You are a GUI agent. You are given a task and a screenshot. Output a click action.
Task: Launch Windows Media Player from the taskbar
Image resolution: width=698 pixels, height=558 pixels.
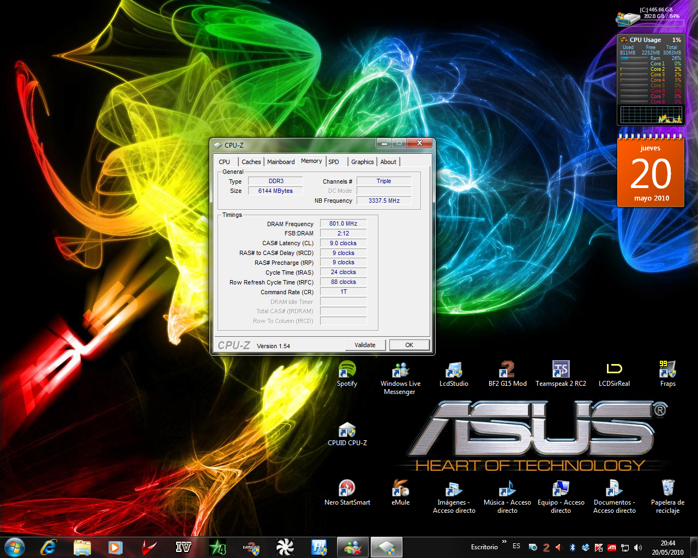[x=115, y=547]
